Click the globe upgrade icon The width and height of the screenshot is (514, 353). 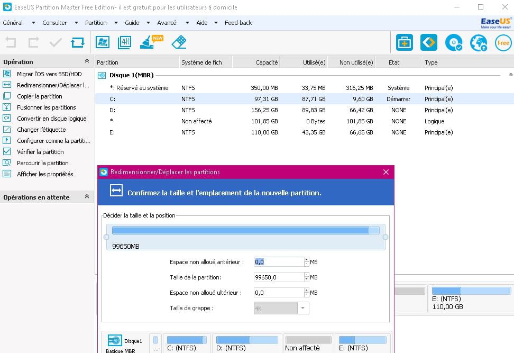click(x=479, y=43)
